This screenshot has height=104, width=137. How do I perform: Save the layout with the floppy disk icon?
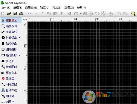point(15,13)
